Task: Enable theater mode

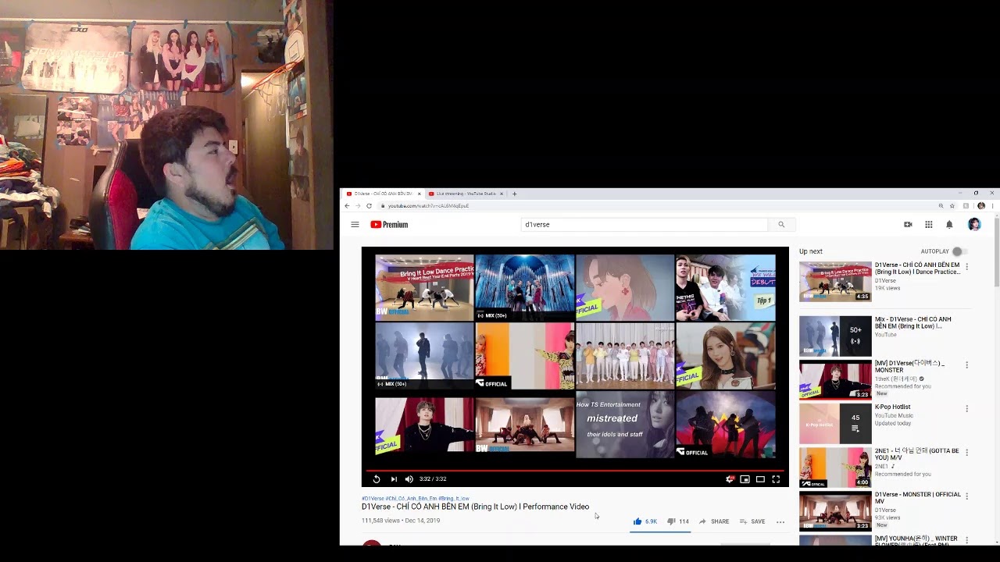Action: [x=760, y=479]
